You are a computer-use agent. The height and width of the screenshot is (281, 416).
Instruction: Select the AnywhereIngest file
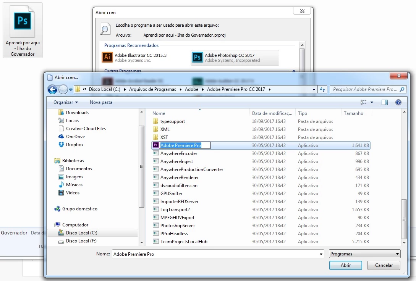click(176, 161)
